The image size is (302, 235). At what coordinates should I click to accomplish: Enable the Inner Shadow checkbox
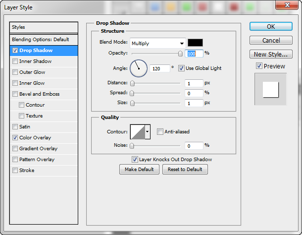(x=15, y=61)
